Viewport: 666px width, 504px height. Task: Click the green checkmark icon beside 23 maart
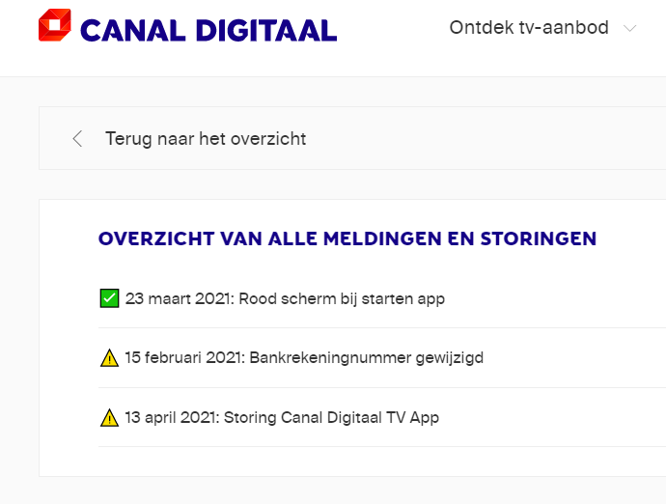click(109, 298)
